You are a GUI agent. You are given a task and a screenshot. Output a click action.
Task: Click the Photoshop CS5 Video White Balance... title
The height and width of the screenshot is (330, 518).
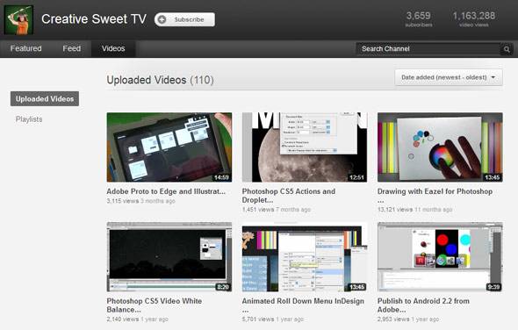(x=155, y=305)
